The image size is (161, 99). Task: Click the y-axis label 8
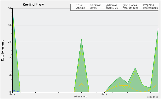10,75
